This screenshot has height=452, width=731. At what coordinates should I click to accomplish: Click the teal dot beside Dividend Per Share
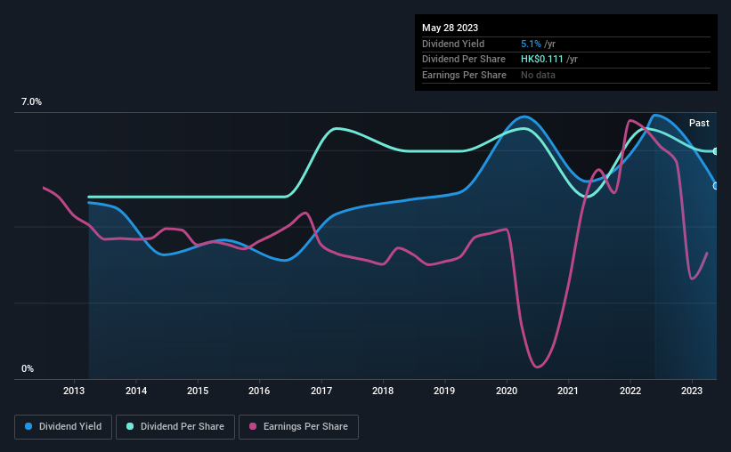[130, 426]
